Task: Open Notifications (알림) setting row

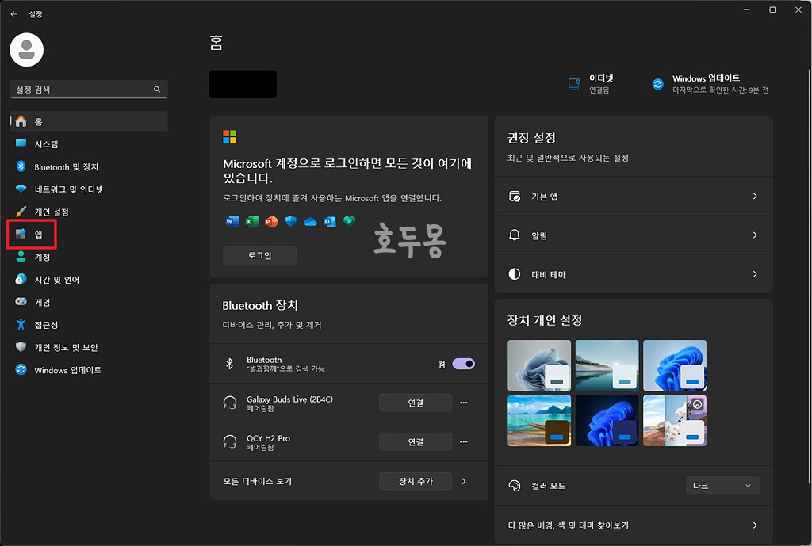Action: tap(634, 235)
